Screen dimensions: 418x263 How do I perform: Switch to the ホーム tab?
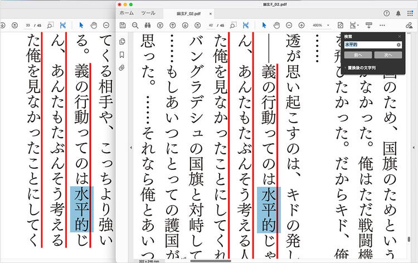click(127, 13)
